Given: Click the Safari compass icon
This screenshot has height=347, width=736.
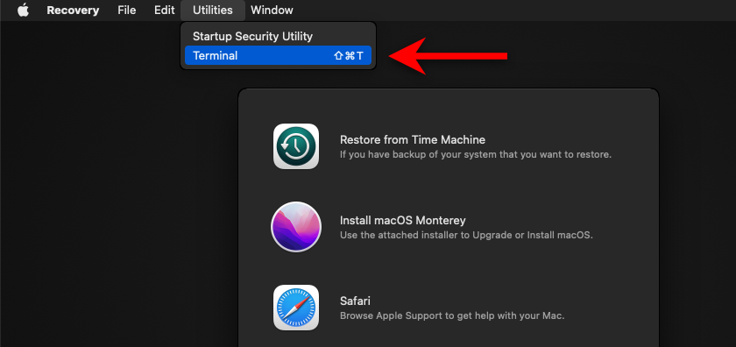Looking at the screenshot, I should pos(296,308).
